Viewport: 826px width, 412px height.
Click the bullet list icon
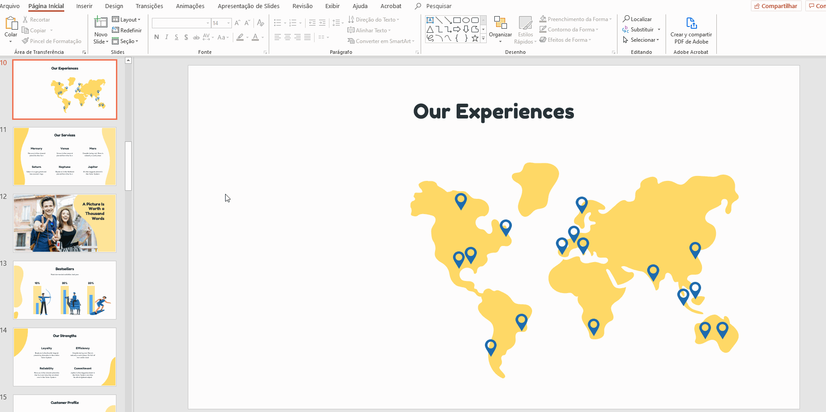pyautogui.click(x=278, y=23)
